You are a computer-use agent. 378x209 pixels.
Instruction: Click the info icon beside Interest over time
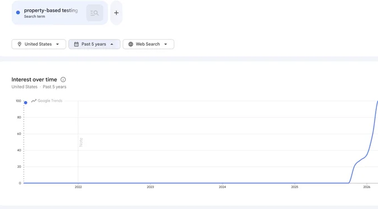63,79
